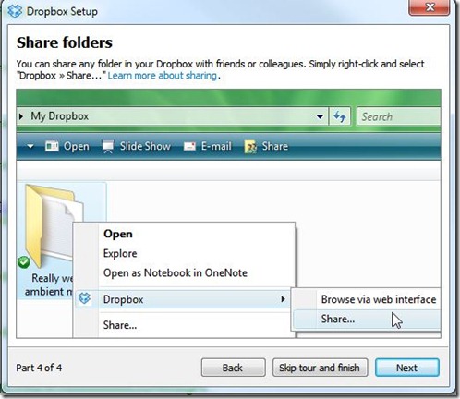This screenshot has height=399, width=460.
Task: Click Skip tour and finish
Action: [320, 368]
